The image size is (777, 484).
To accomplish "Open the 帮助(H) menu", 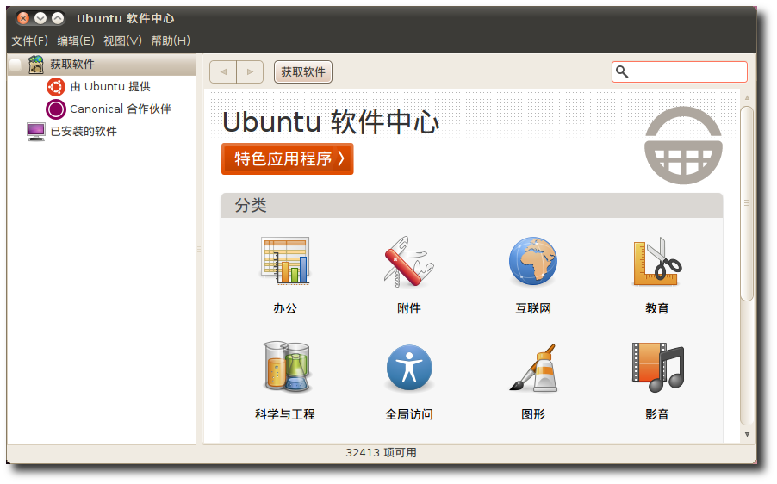I will 171,40.
